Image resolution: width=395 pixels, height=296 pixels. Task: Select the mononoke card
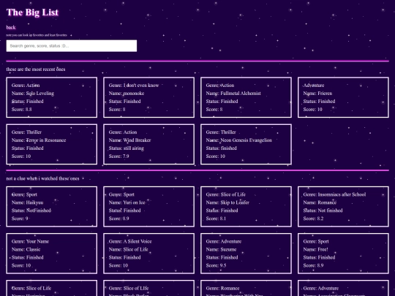[149, 97]
